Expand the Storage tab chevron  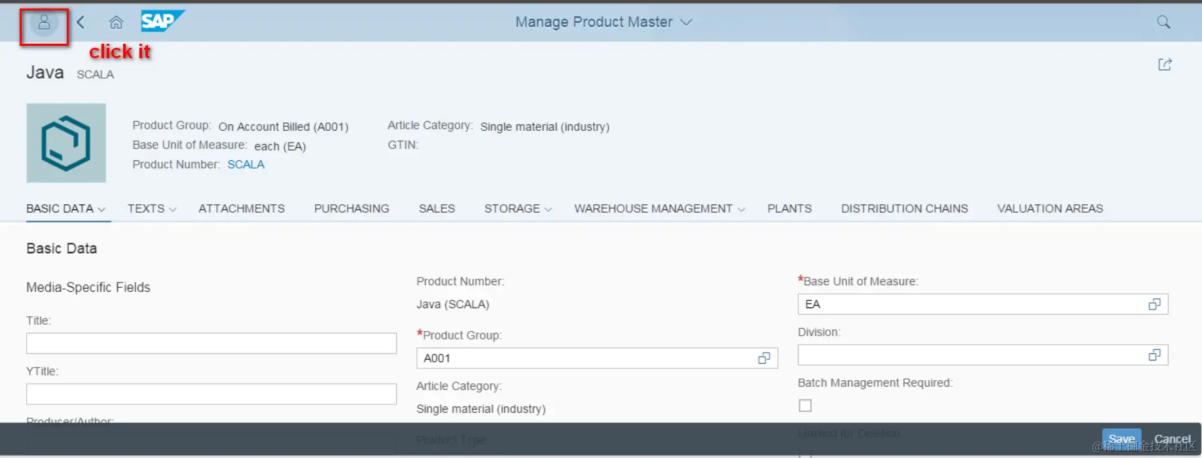pos(548,209)
